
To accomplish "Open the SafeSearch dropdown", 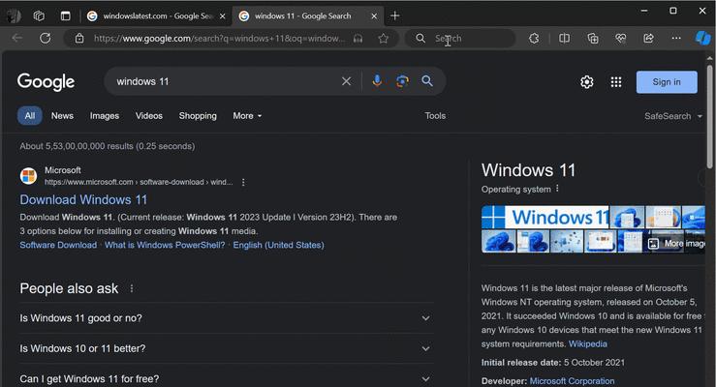I will pos(673,116).
